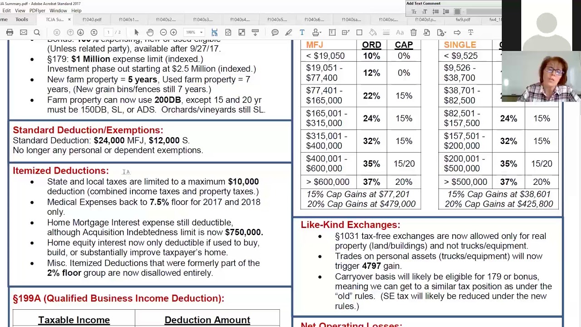Screen dimensions: 581x327
Task: Close the TCJA Summary tab
Action: pyautogui.click(x=69, y=20)
